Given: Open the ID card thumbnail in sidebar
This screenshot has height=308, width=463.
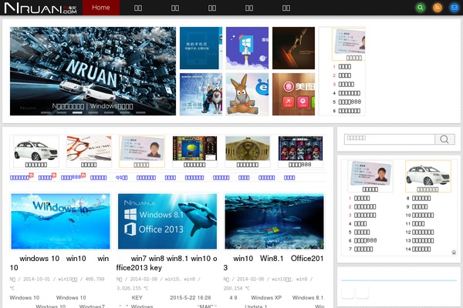Looking at the screenshot, I should 370,173.
